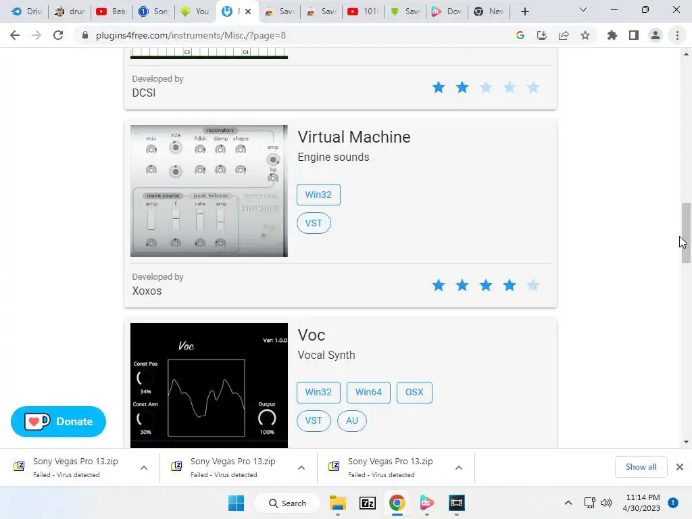This screenshot has height=519, width=692.
Task: Rate DCSI plugin three stars
Action: tap(486, 87)
